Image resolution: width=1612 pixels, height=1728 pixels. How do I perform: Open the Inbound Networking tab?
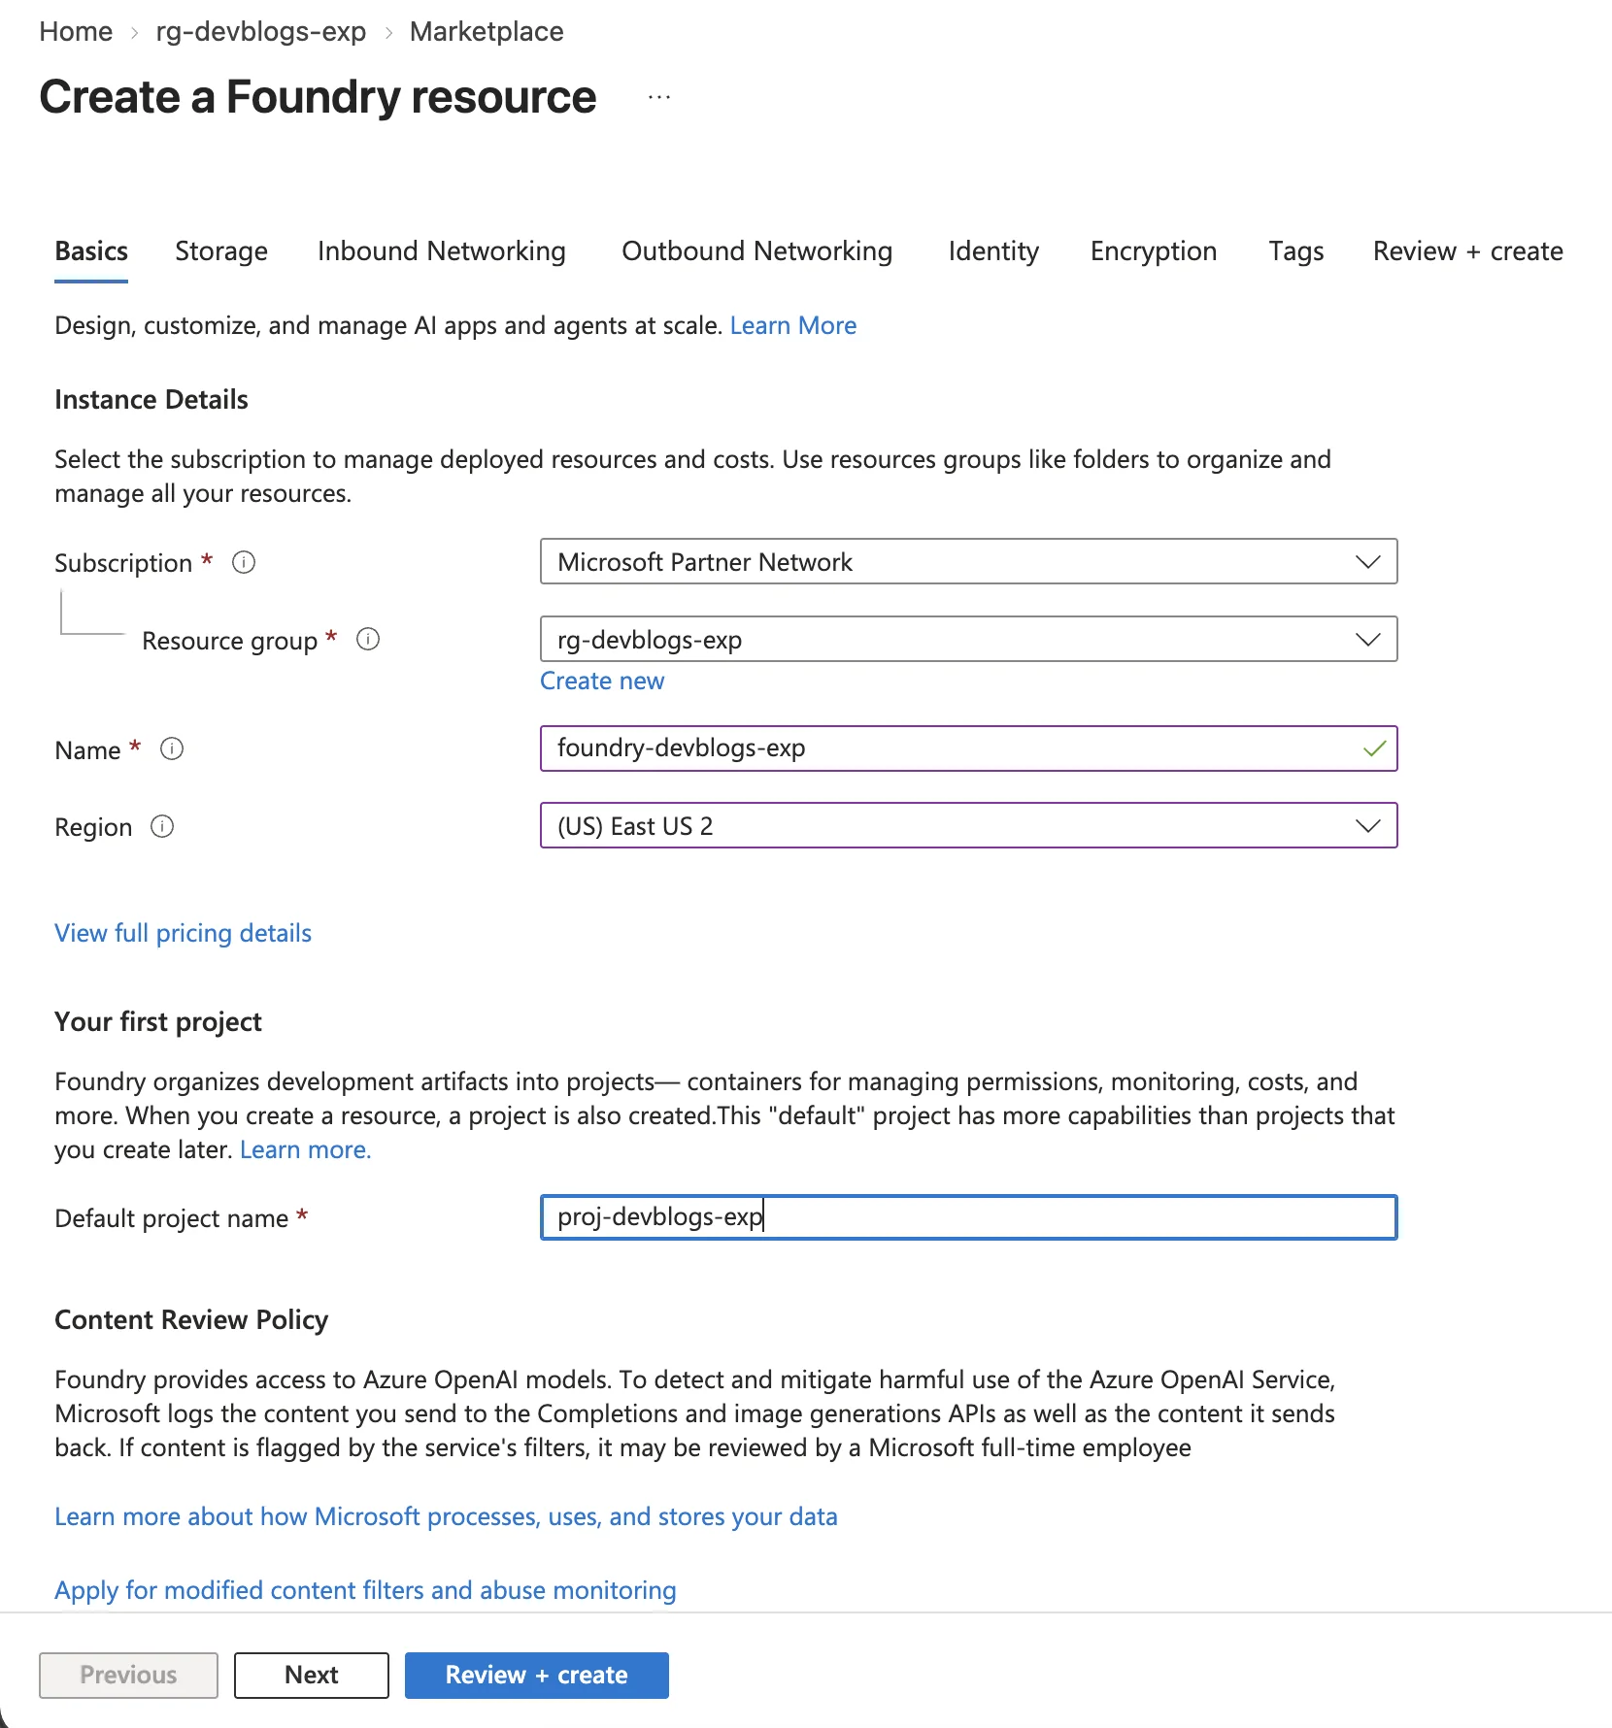coord(442,251)
